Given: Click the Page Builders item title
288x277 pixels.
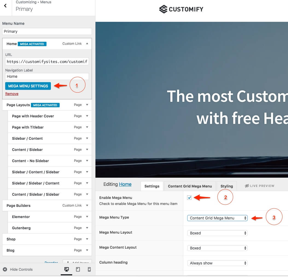Looking at the screenshot, I should point(19,206).
